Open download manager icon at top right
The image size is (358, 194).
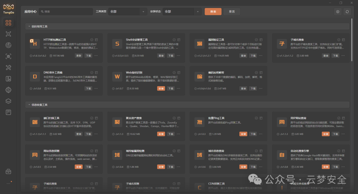pos(338,12)
